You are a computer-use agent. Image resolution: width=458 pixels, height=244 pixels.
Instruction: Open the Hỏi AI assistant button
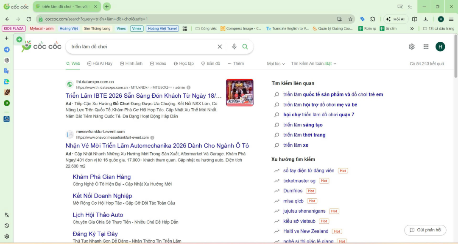click(396, 19)
